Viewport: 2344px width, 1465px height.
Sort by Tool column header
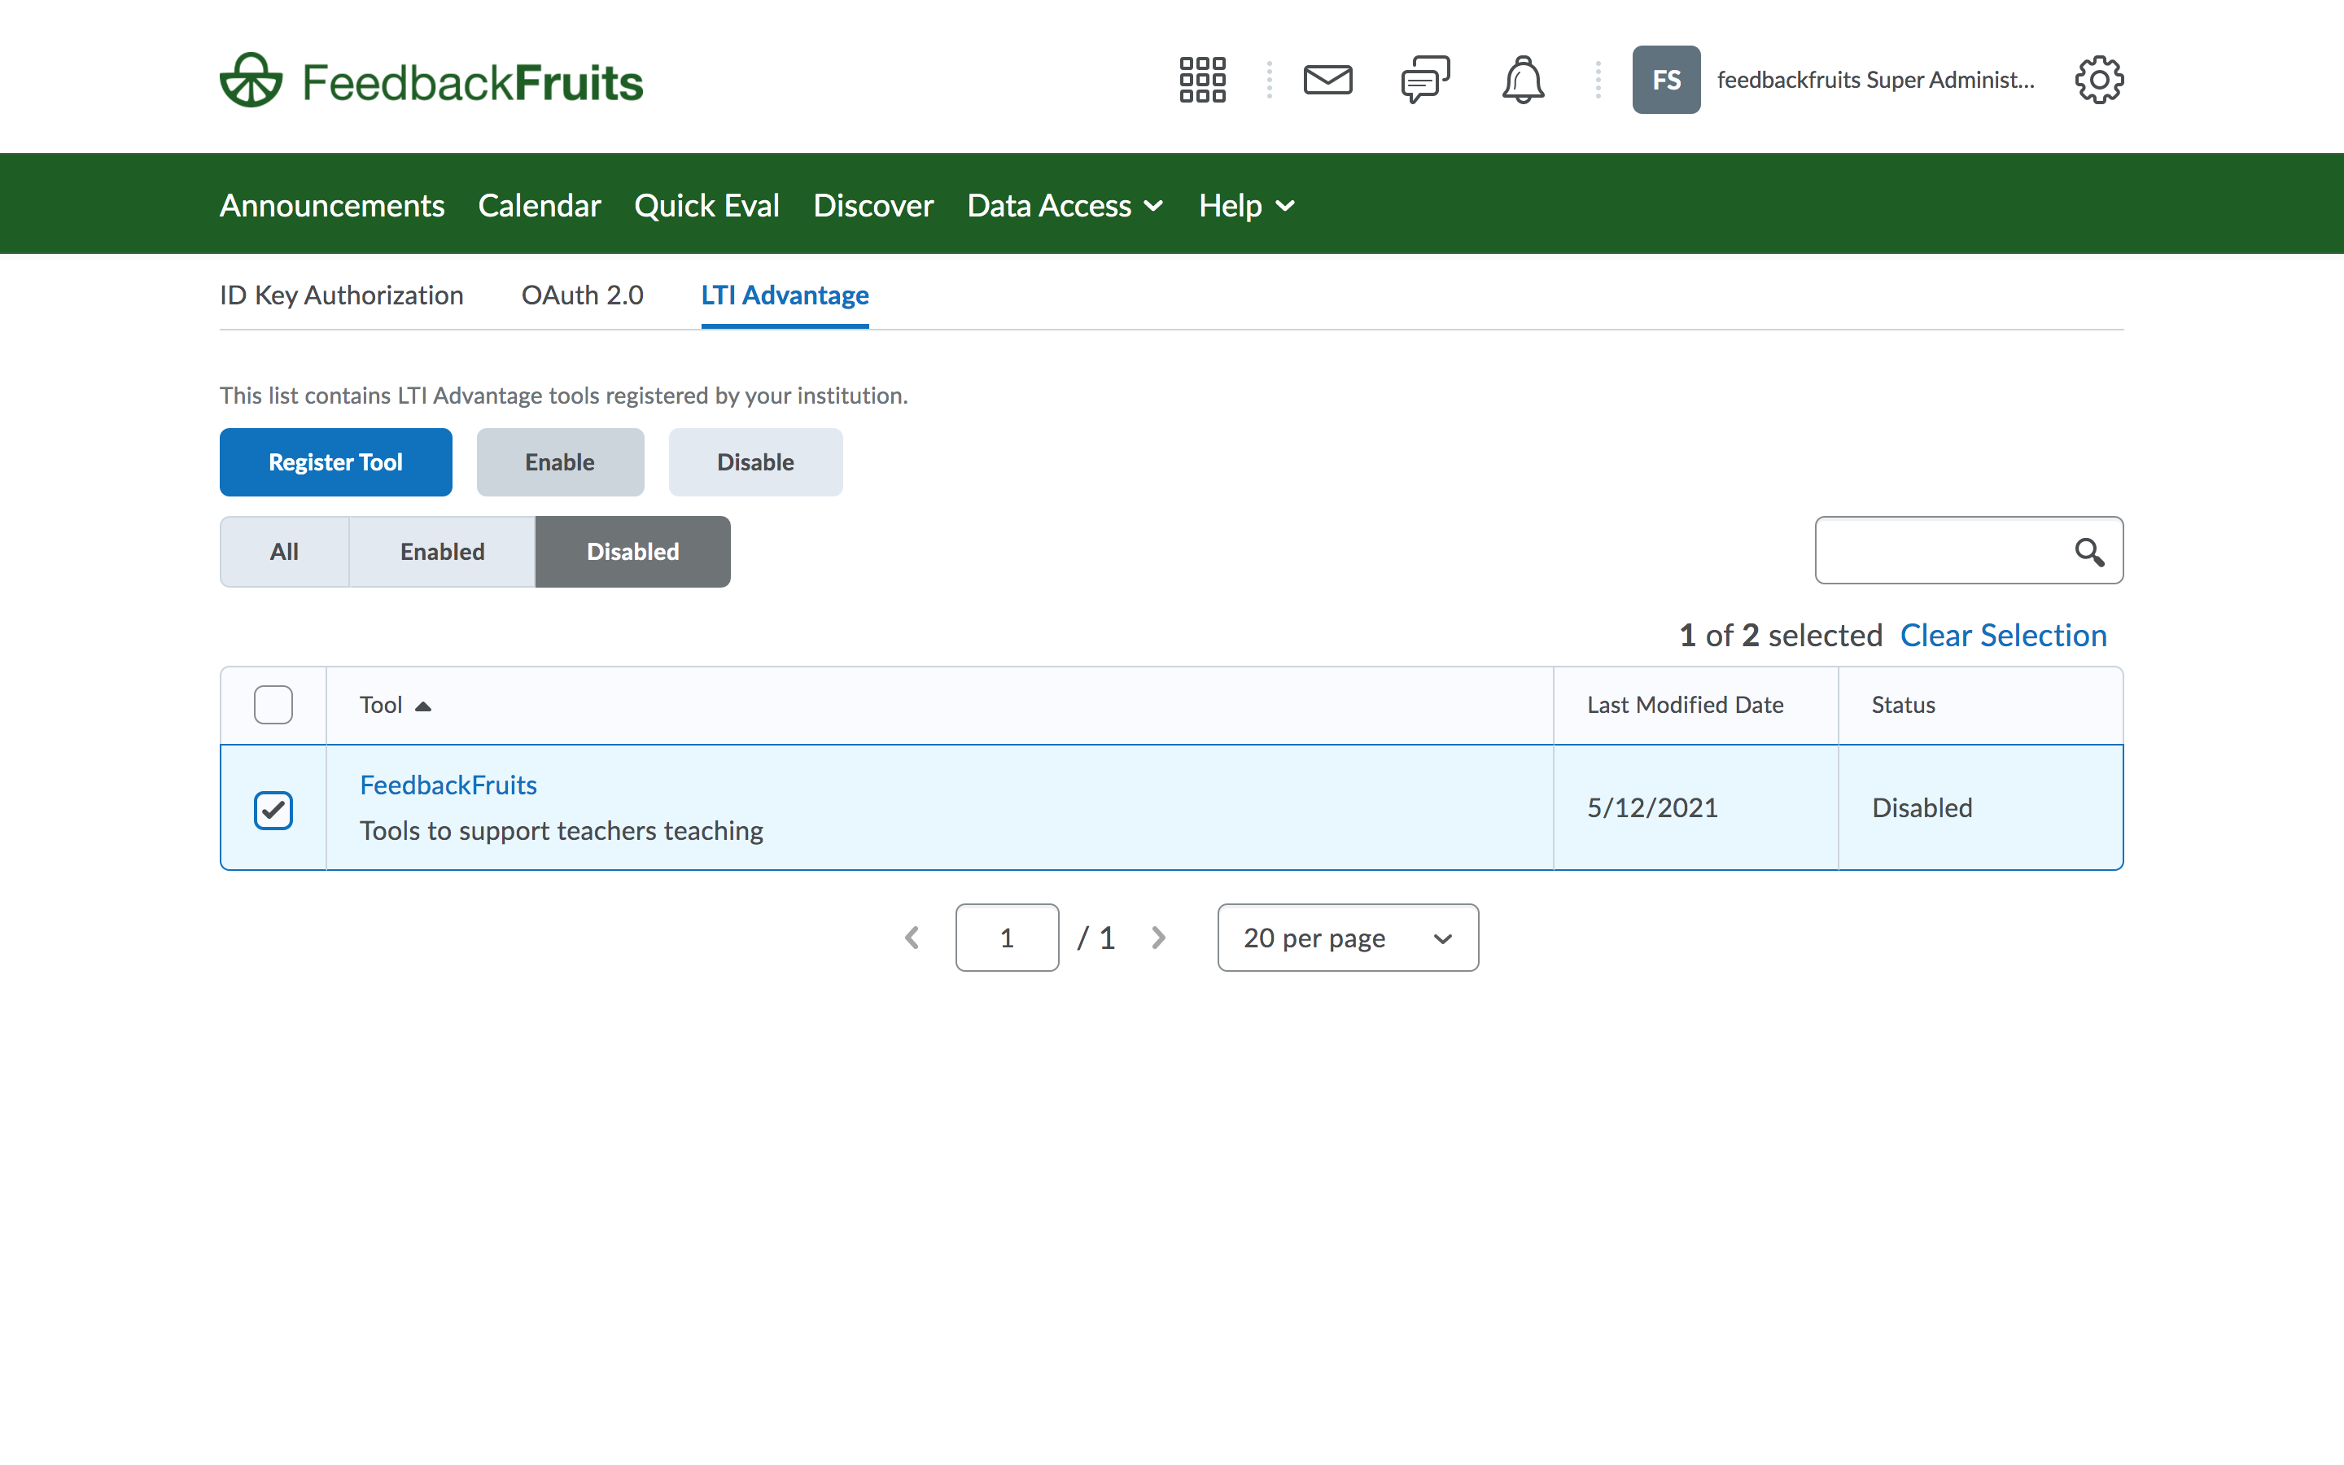click(396, 706)
